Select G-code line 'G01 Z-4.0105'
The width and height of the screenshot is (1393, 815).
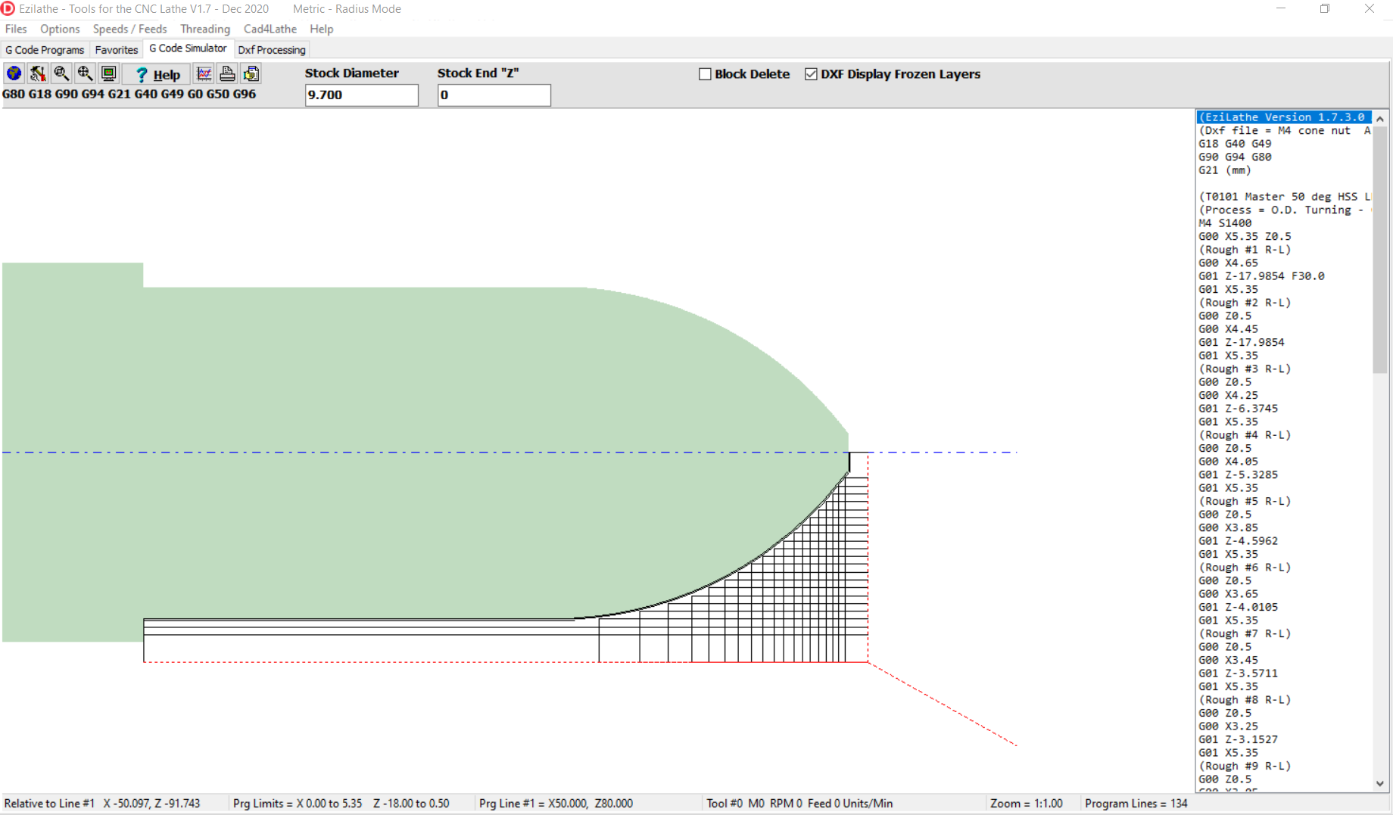[1238, 608]
